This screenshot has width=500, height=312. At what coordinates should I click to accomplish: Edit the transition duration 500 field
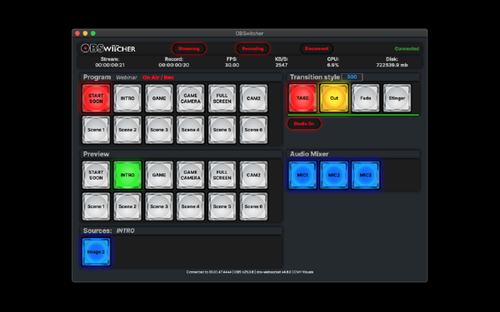[352, 77]
